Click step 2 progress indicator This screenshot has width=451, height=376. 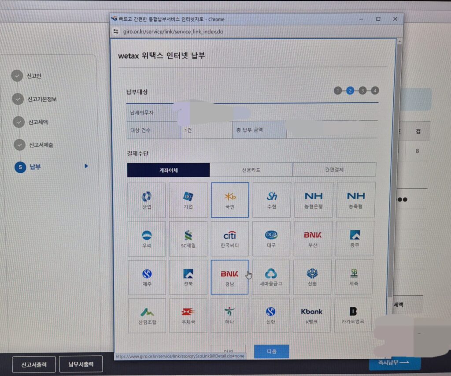(350, 91)
